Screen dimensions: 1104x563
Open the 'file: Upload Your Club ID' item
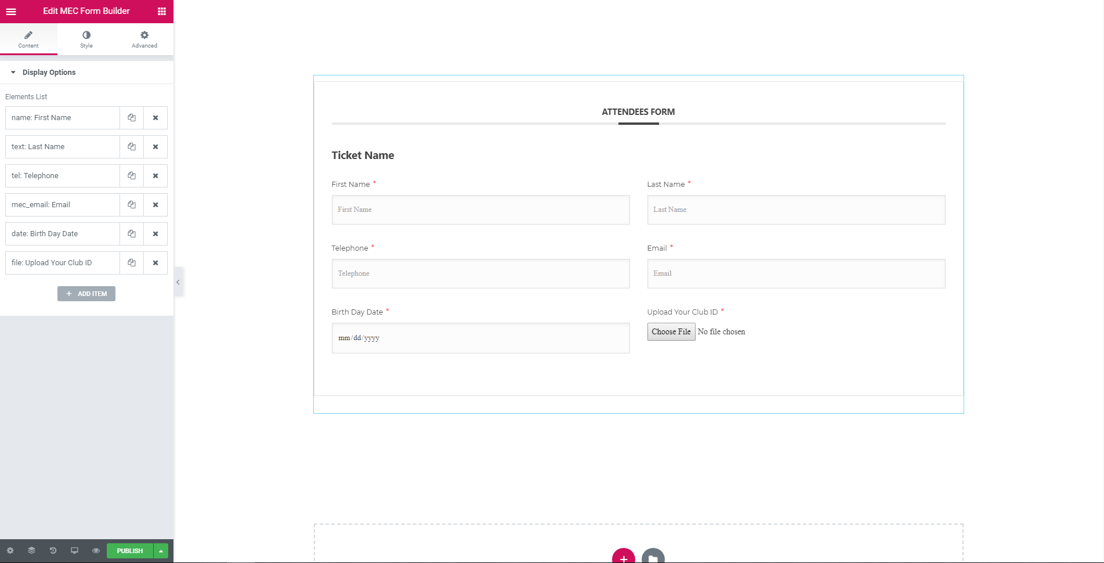[63, 263]
